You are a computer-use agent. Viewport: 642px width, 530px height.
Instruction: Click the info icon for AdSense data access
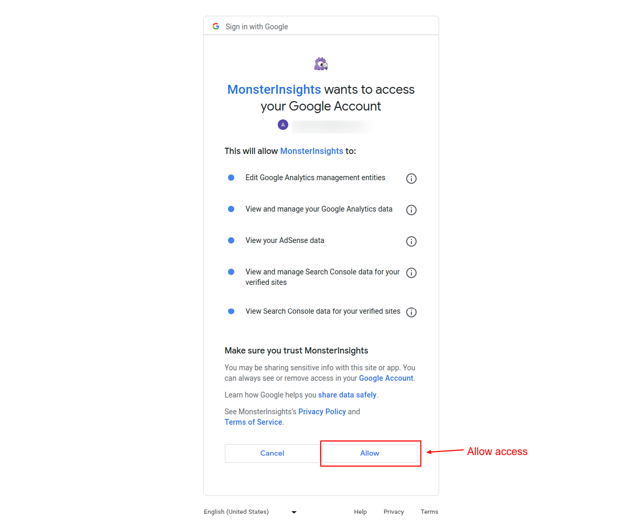click(x=411, y=241)
